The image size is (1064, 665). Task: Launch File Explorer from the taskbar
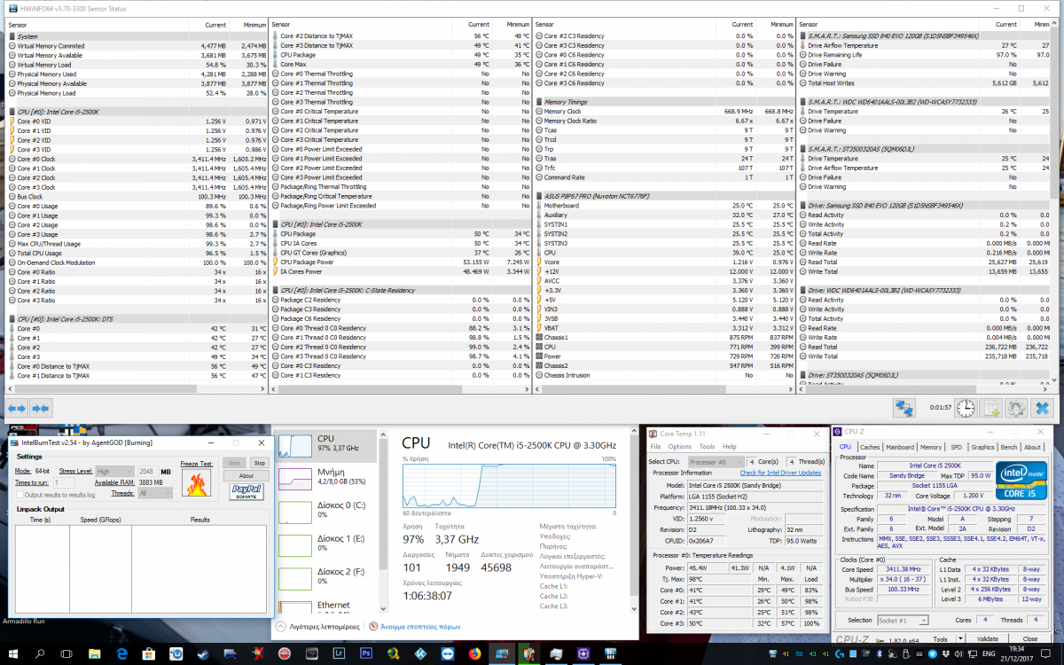point(94,653)
